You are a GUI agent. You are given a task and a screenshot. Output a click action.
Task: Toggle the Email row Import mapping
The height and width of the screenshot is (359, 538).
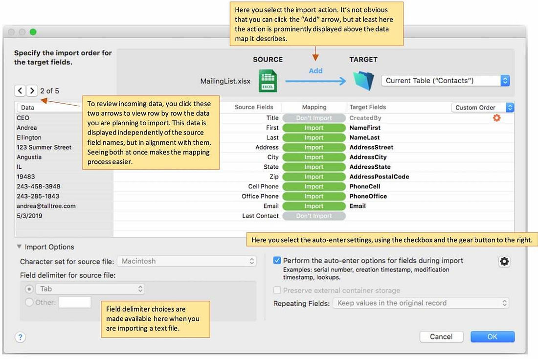tap(314, 206)
